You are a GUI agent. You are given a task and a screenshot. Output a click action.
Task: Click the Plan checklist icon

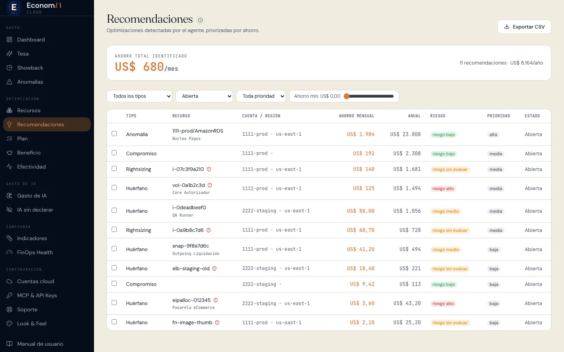(9, 138)
